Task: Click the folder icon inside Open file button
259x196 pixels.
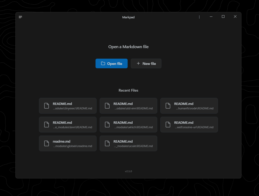Action: point(102,63)
